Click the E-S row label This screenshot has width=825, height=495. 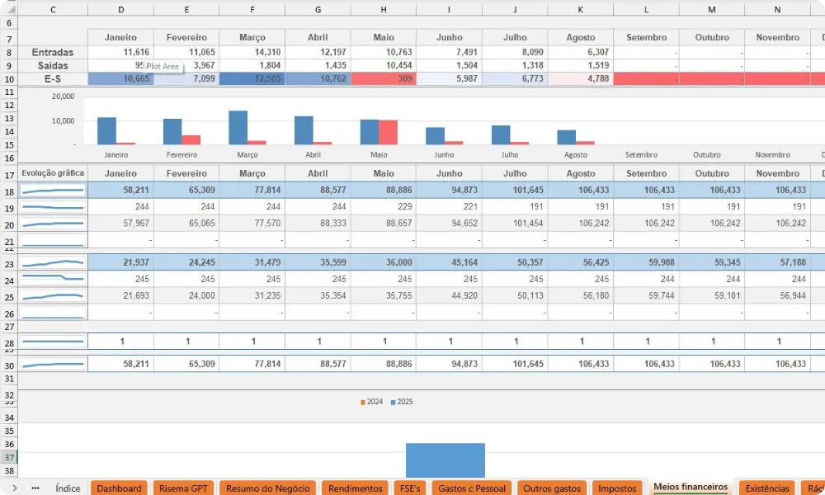coord(53,78)
